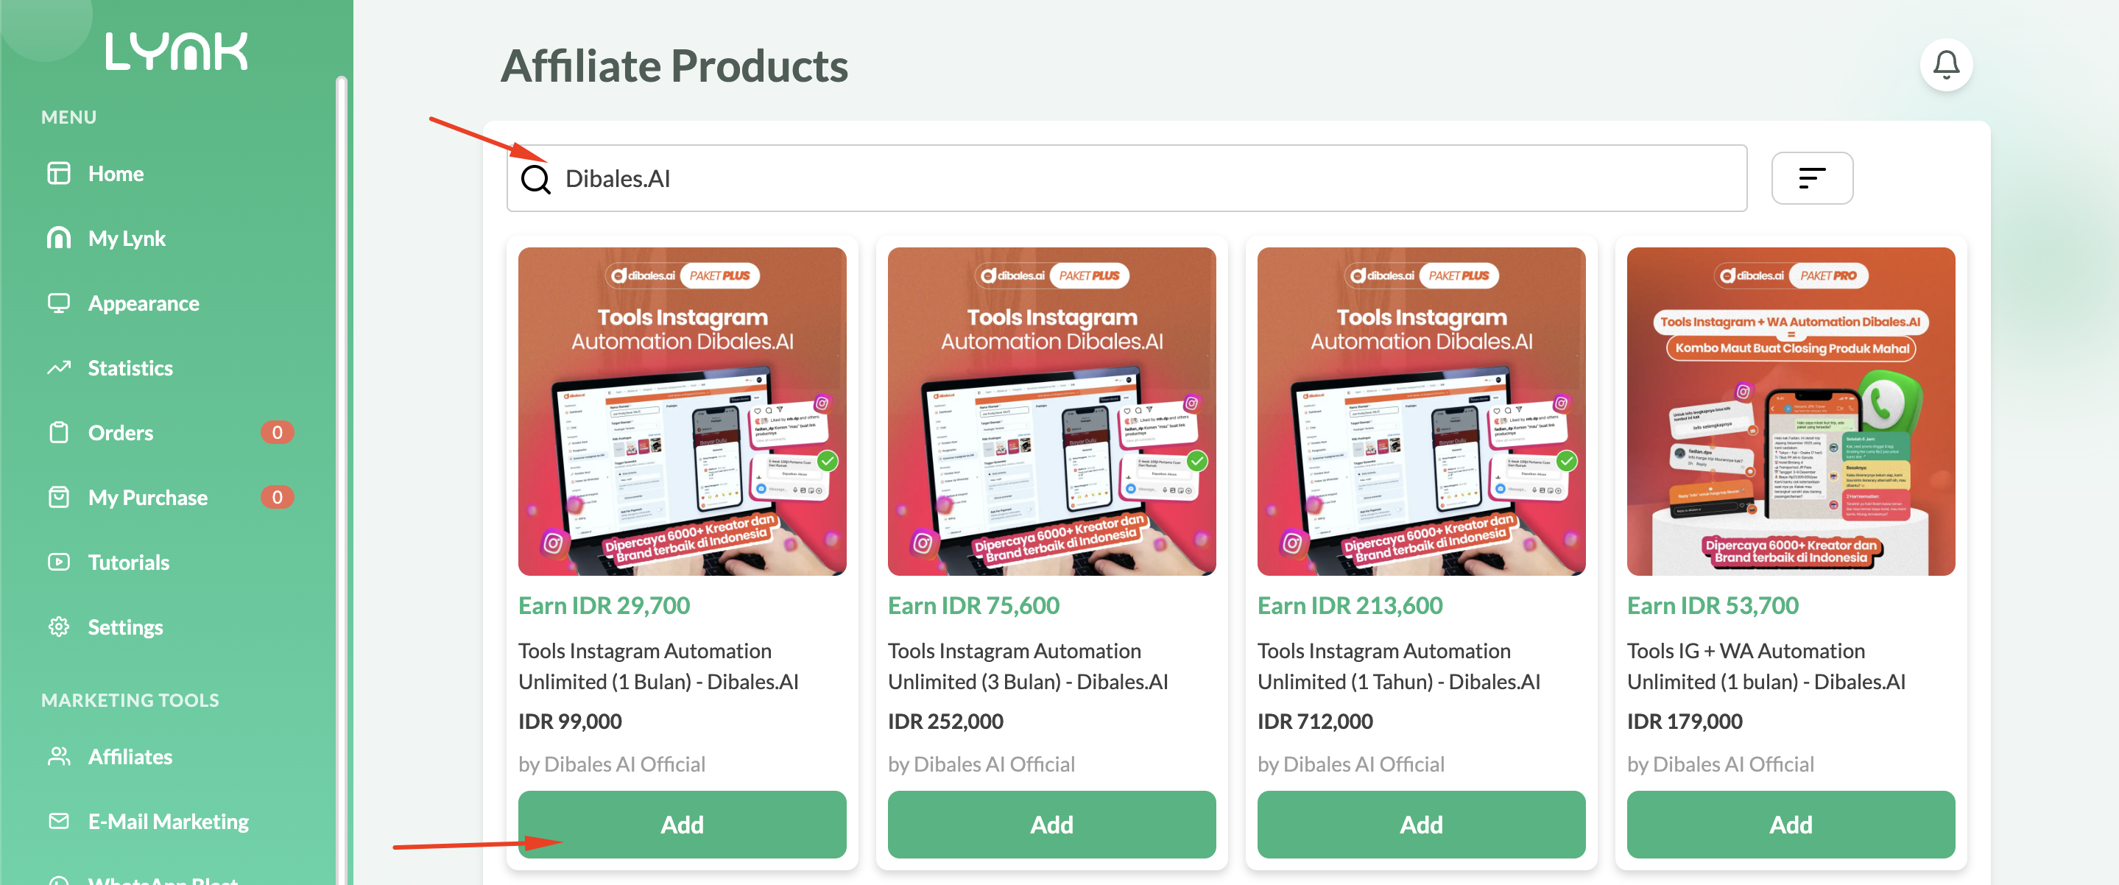Open the sort and filter options

click(x=1811, y=177)
